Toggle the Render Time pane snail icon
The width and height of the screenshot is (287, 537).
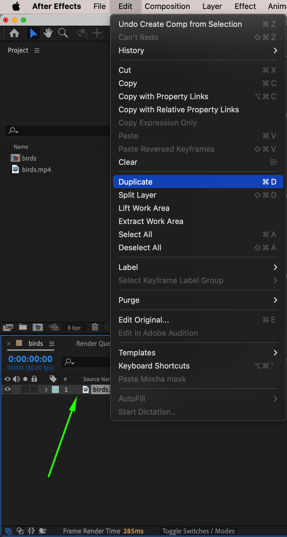click(43, 531)
